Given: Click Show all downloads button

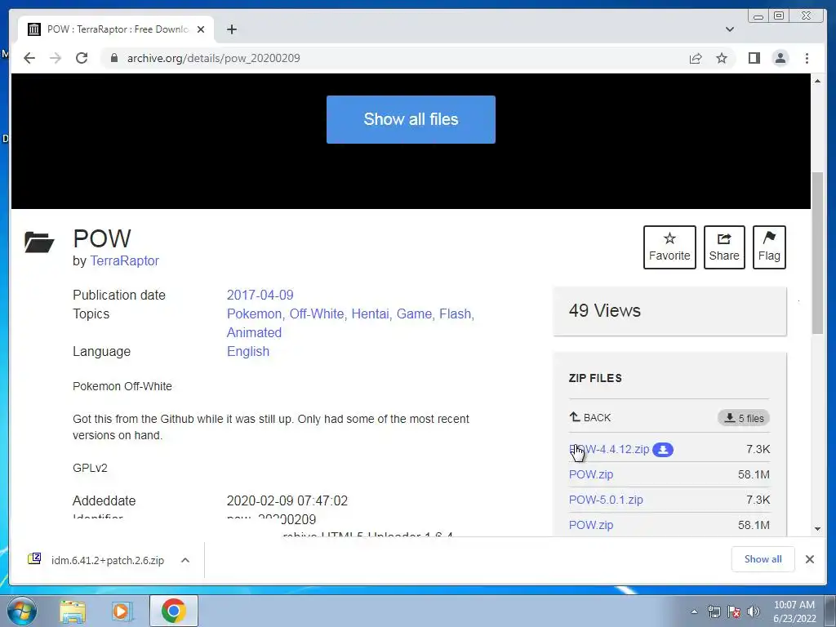Looking at the screenshot, I should (763, 559).
